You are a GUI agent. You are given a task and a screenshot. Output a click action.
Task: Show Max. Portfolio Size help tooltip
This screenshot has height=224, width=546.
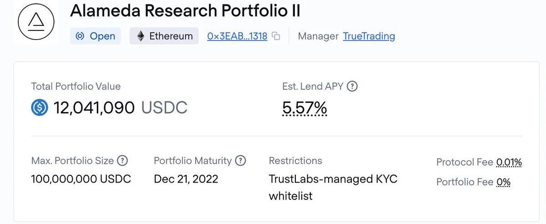(x=122, y=160)
